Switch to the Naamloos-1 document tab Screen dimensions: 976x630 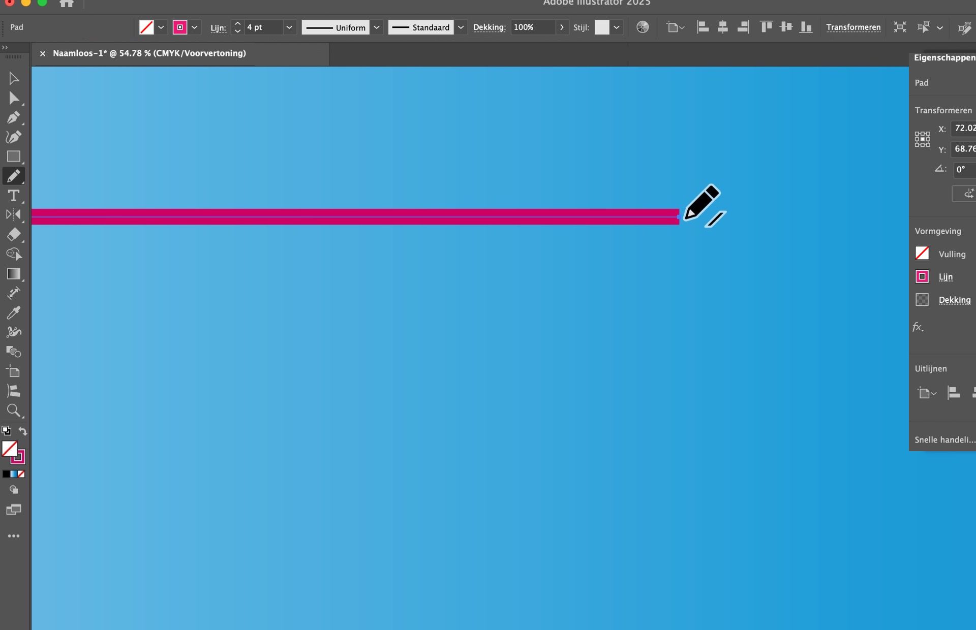point(149,53)
